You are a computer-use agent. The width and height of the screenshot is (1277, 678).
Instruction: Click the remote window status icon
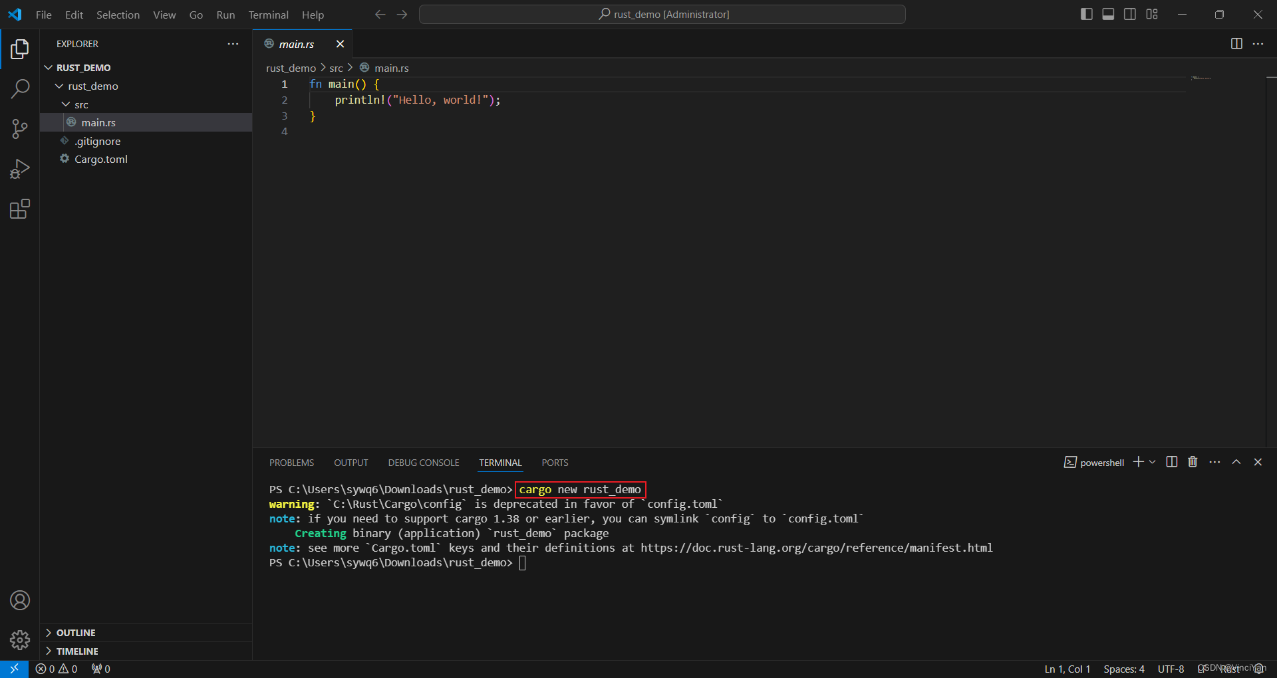click(x=14, y=669)
